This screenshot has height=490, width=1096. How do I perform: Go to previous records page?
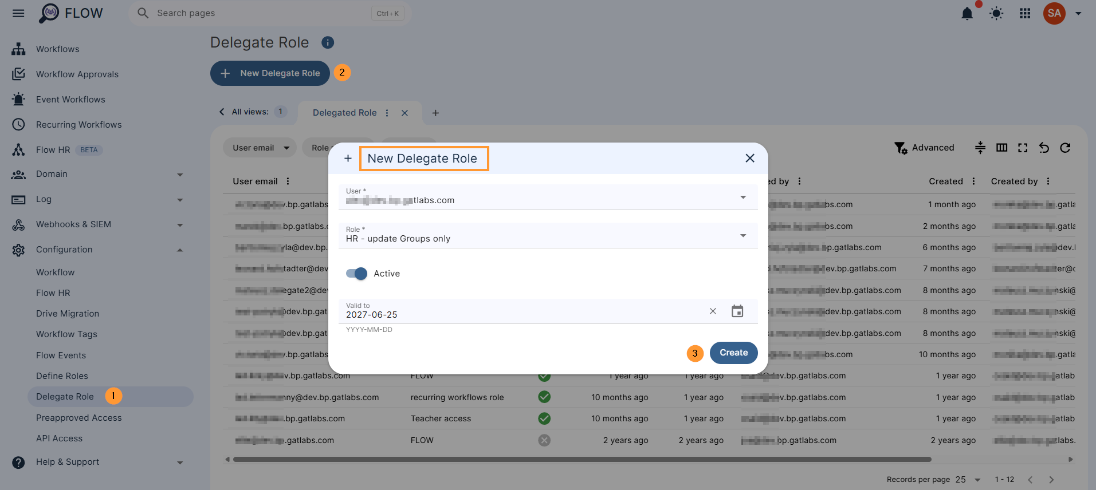pyautogui.click(x=1030, y=480)
